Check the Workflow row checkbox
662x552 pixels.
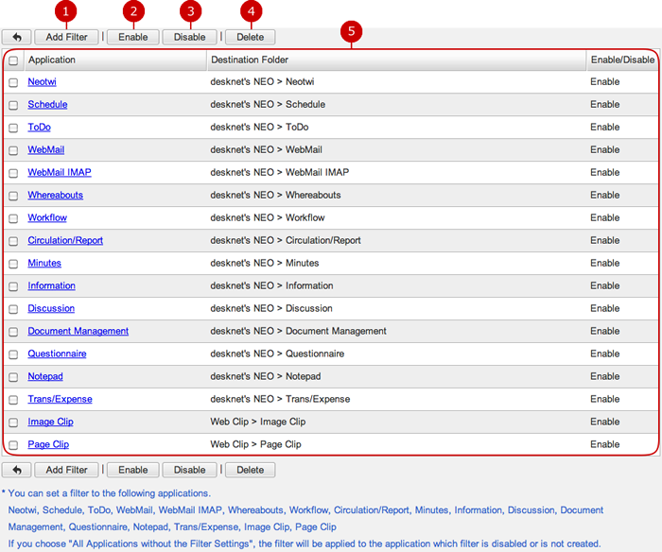tap(13, 218)
